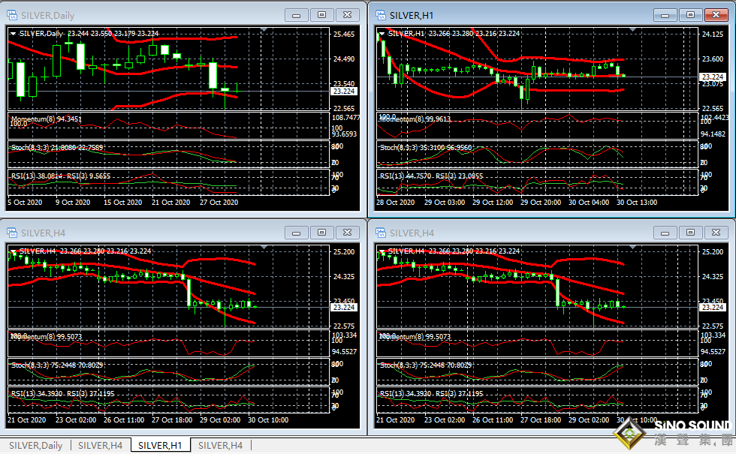This screenshot has width=736, height=454.
Task: Minimize the left SILVER,H4 chart window
Action: [296, 233]
